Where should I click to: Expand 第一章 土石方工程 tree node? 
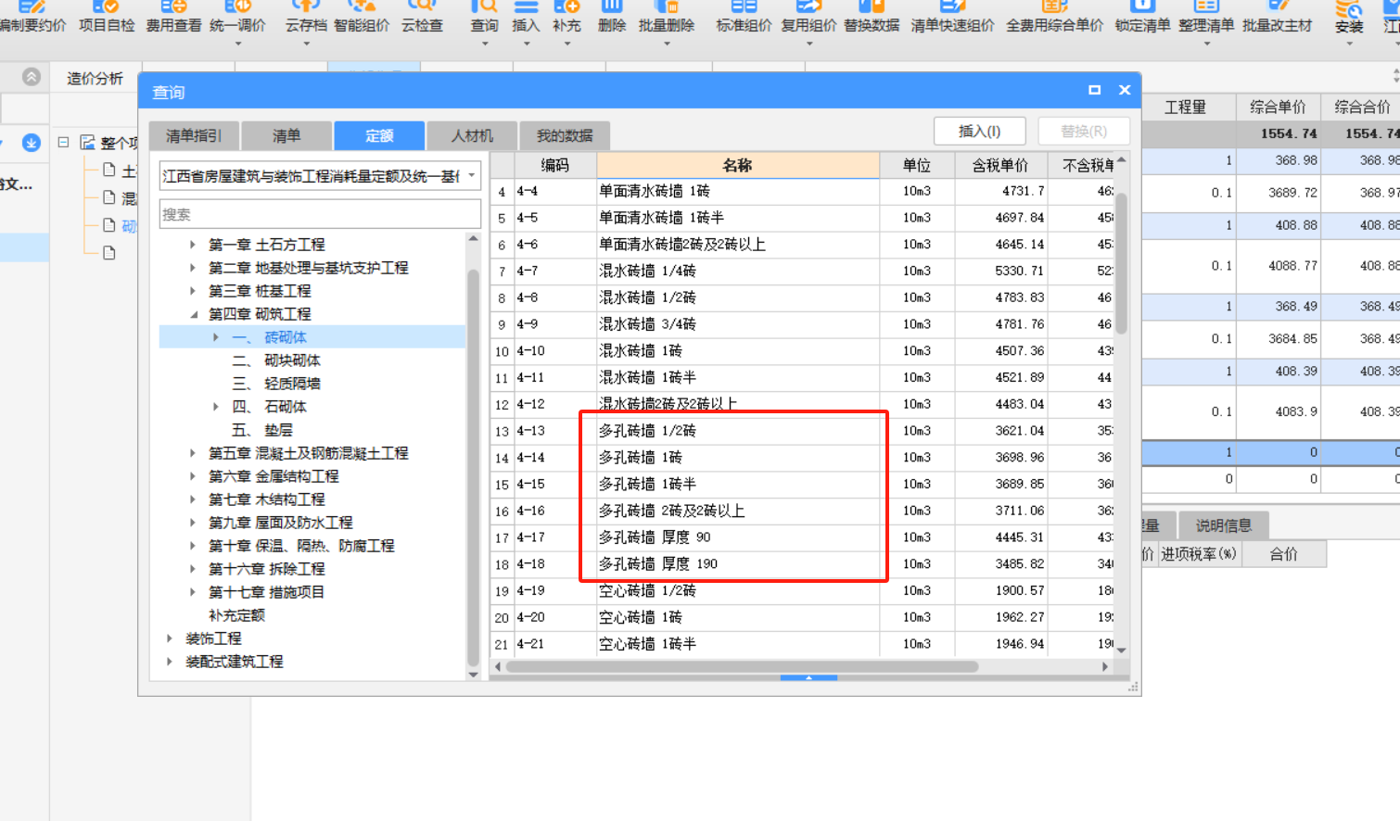193,245
